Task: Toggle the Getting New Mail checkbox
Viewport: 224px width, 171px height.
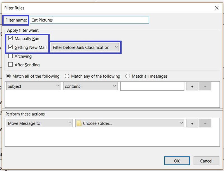Action: coord(11,47)
